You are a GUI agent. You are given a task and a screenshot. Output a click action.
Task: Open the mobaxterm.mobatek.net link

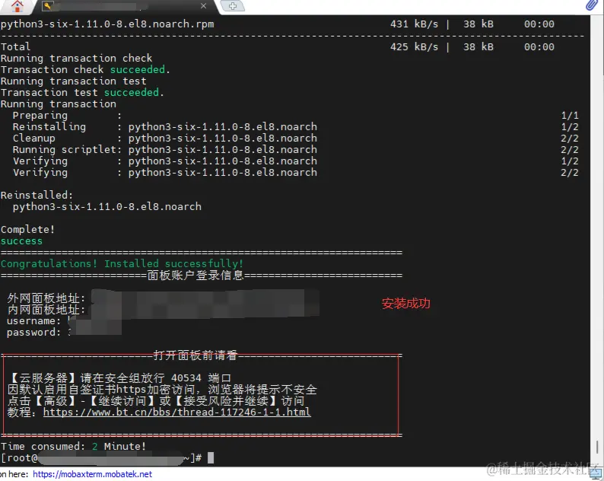click(93, 474)
